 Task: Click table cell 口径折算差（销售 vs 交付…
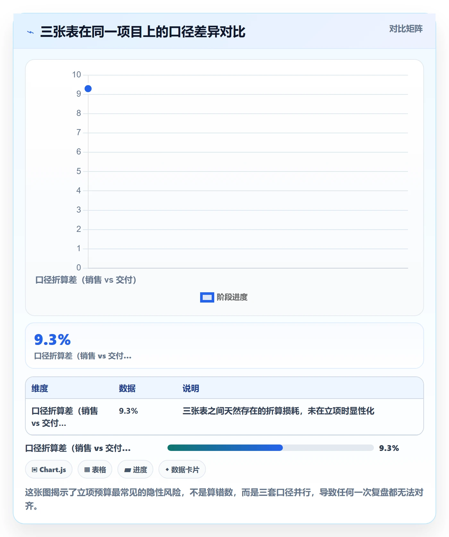pos(65,417)
